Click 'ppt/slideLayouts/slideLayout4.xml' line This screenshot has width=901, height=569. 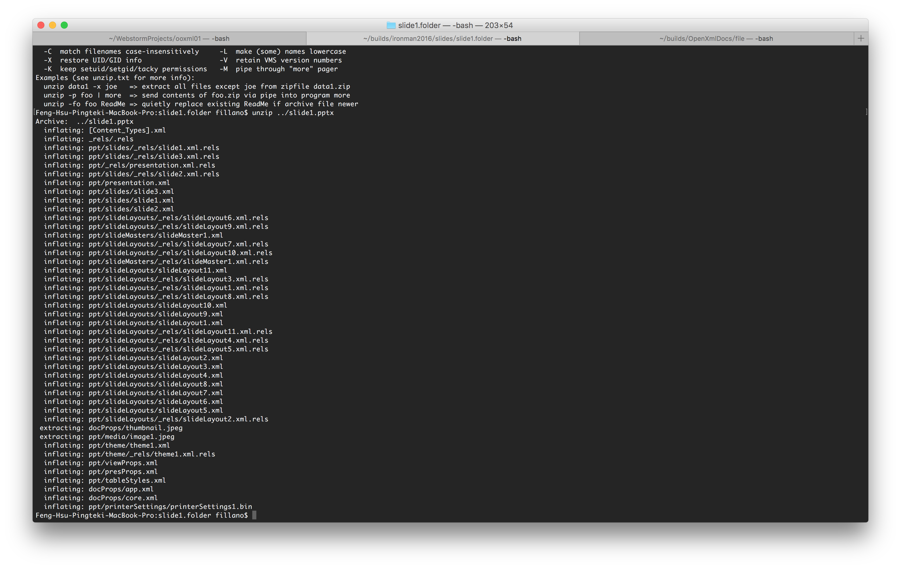click(x=133, y=375)
